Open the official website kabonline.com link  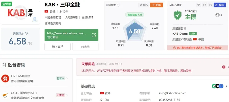click(71, 35)
